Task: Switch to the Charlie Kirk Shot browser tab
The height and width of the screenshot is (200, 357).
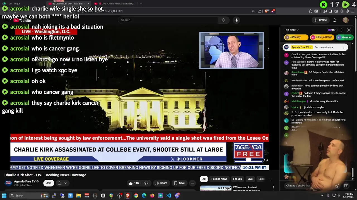Action: (x=68, y=4)
